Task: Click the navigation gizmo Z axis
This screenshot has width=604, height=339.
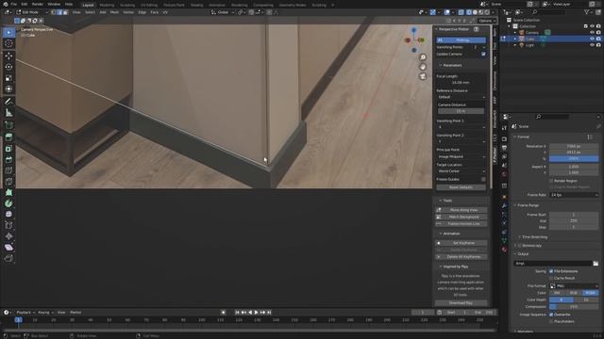Action: tap(414, 30)
